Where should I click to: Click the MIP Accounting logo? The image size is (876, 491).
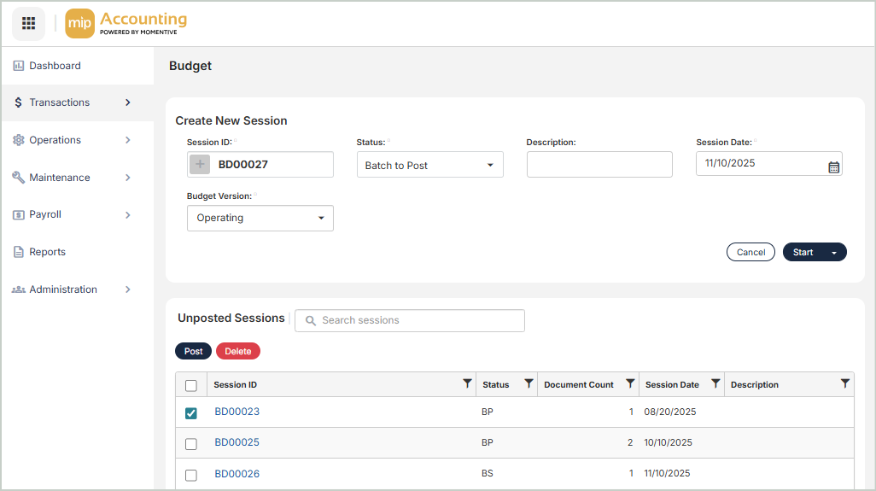coord(126,23)
